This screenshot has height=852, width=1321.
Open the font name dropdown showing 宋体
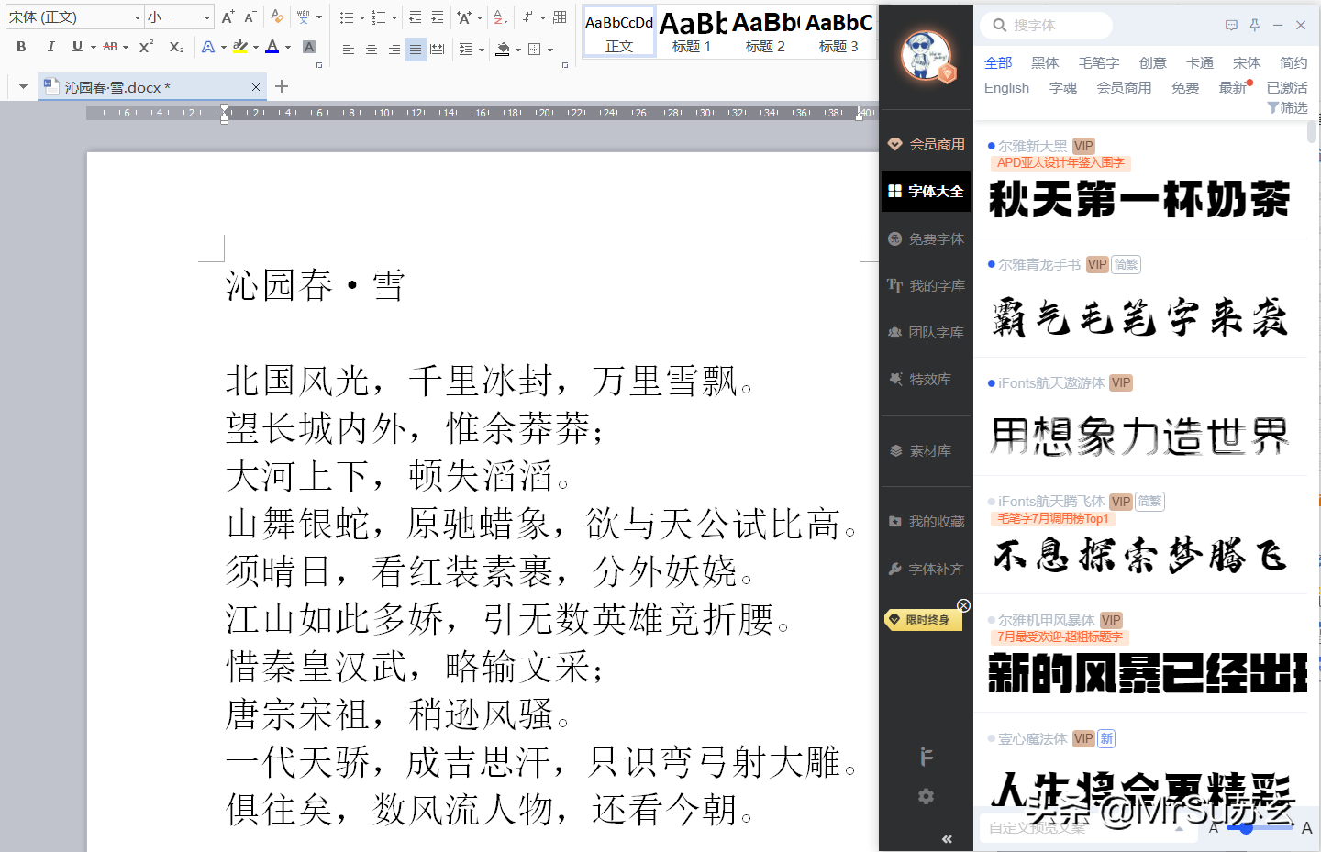click(x=136, y=17)
